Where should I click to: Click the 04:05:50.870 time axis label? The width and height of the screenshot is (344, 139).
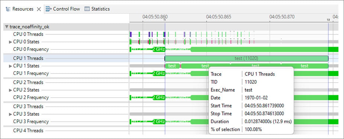click(282, 17)
